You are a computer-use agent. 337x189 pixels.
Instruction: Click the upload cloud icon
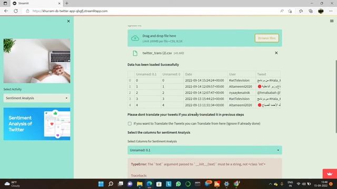click(135, 38)
